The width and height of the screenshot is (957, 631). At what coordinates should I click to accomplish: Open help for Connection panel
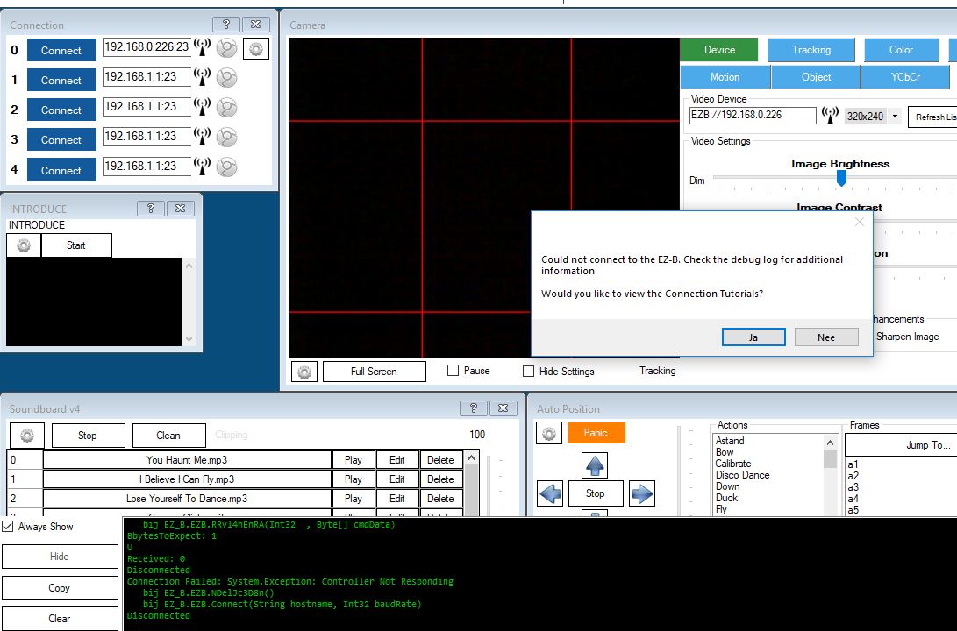coord(225,25)
